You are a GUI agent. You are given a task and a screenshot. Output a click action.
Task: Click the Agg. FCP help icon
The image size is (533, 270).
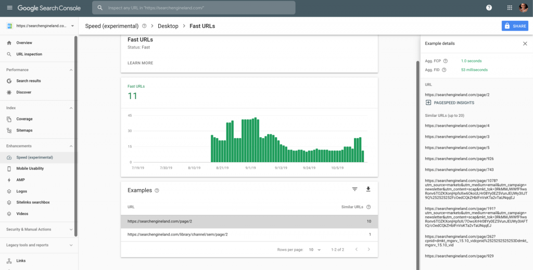click(x=446, y=61)
